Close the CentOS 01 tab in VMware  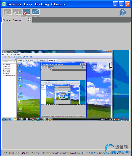click(46, 60)
